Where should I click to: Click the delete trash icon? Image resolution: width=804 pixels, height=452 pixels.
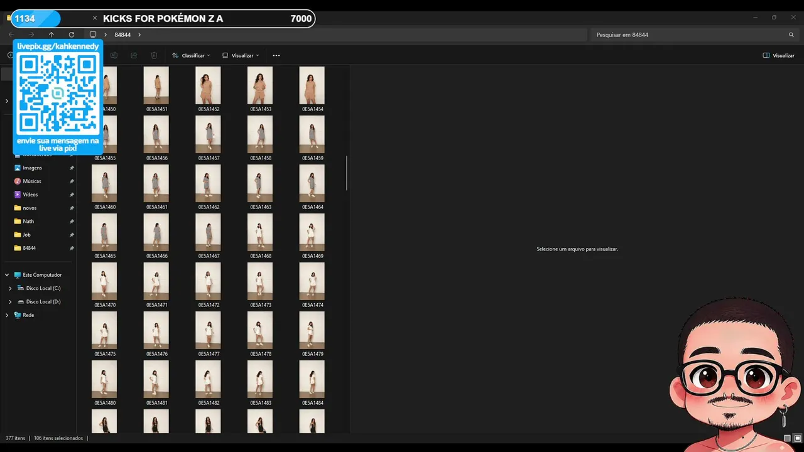(x=154, y=55)
